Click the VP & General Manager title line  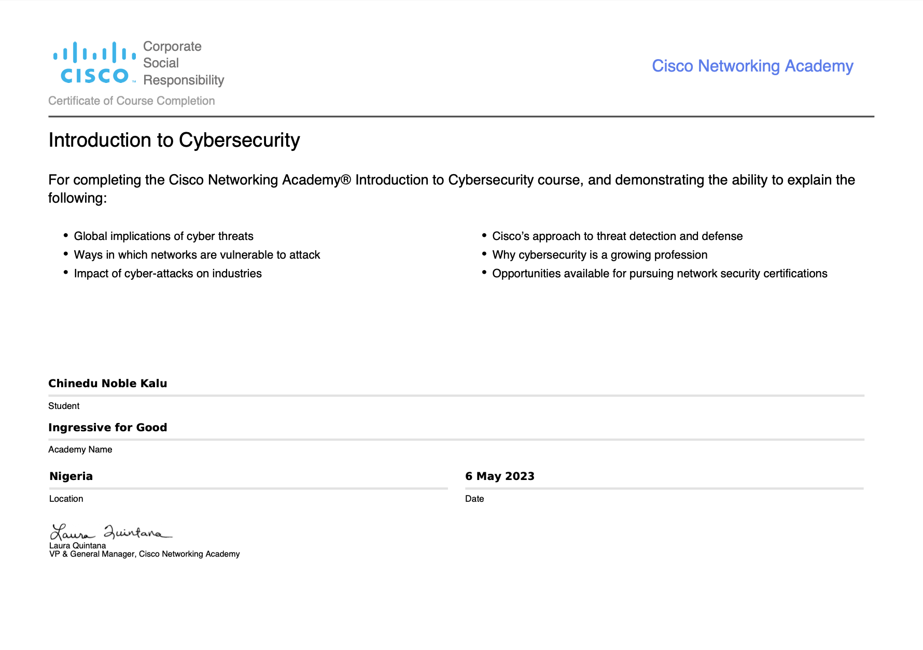[x=144, y=554]
